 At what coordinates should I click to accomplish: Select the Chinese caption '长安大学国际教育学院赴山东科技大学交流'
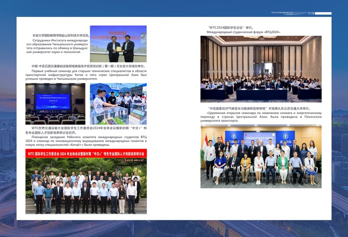click(x=61, y=35)
